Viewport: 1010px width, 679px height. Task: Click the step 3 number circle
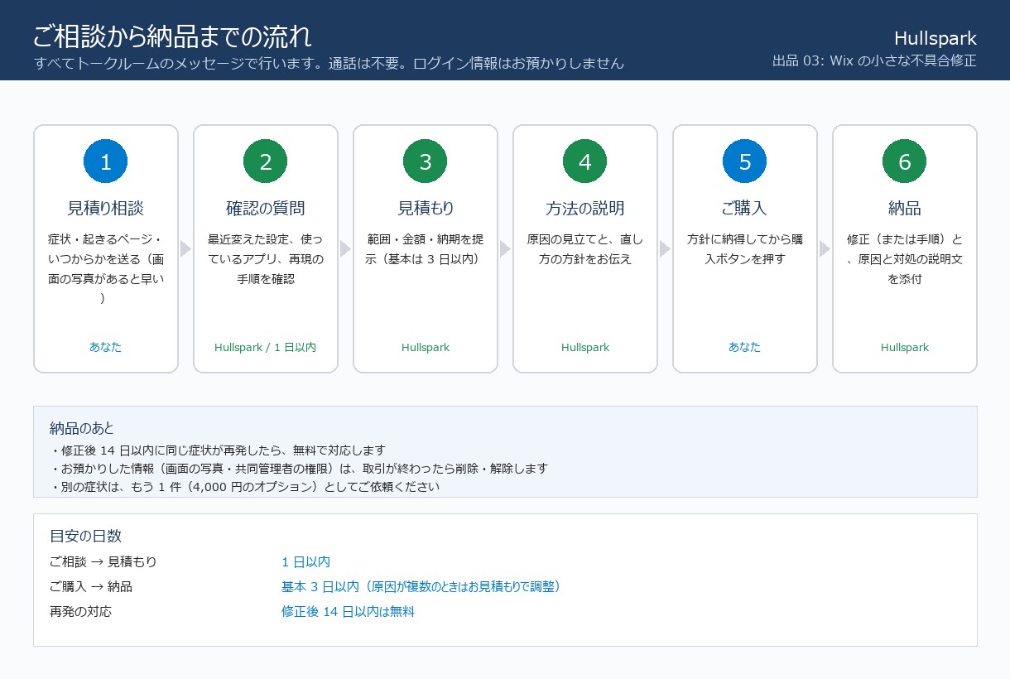(x=425, y=161)
